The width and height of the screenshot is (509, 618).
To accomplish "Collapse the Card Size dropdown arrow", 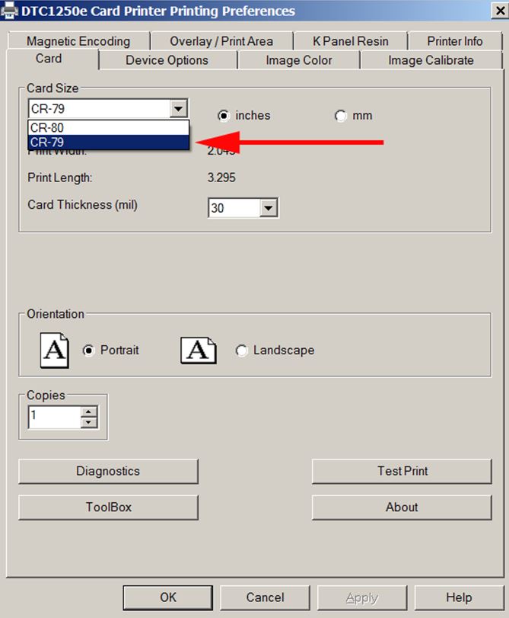I will (x=179, y=109).
